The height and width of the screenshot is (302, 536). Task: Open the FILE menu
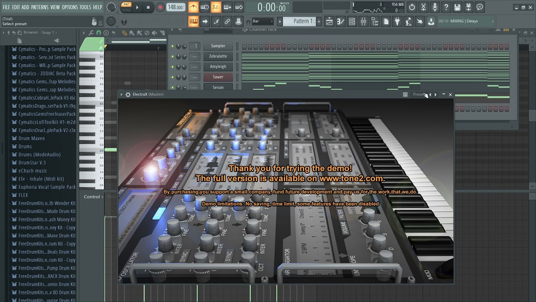[6, 7]
